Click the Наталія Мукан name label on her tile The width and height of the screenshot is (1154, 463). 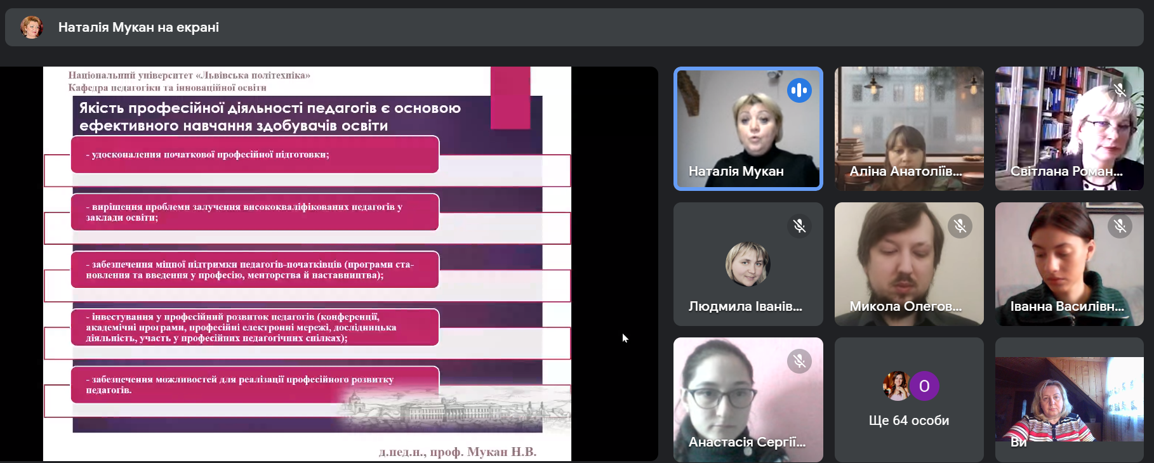click(x=736, y=171)
